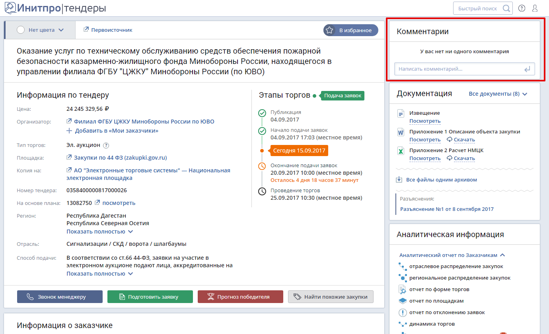
Task: Collapse Аналитический отчет по Заказчикам section
Action: pos(502,255)
